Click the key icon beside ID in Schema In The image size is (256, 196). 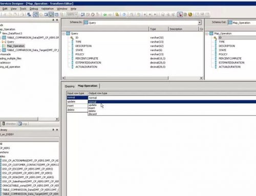pyautogui.click(x=72, y=38)
